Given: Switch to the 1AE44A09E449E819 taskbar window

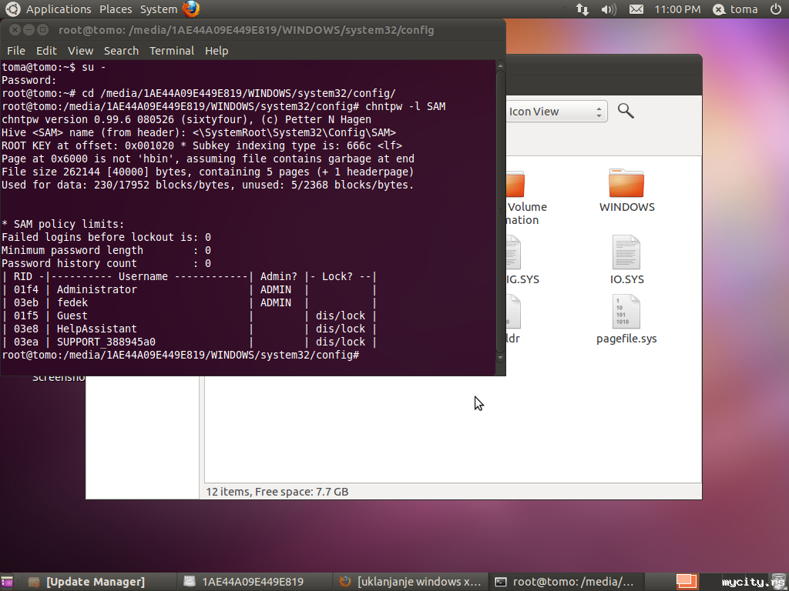Looking at the screenshot, I should [x=253, y=582].
